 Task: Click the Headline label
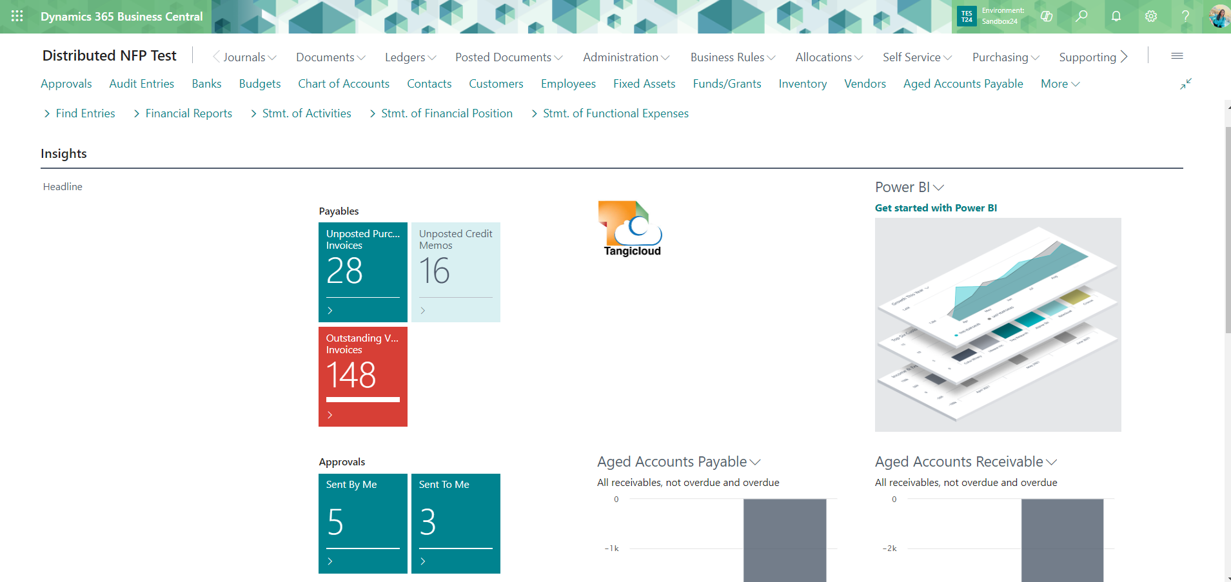[63, 187]
